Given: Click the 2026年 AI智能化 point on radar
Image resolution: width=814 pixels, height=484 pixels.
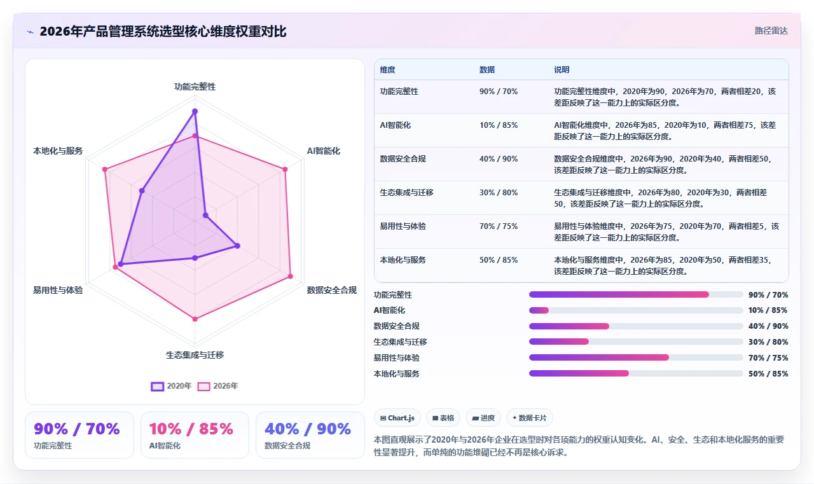Looking at the screenshot, I should click(x=285, y=169).
